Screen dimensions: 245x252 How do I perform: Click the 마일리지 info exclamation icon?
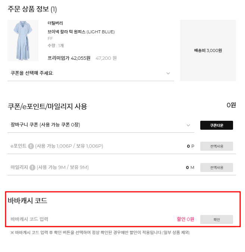point(32,168)
